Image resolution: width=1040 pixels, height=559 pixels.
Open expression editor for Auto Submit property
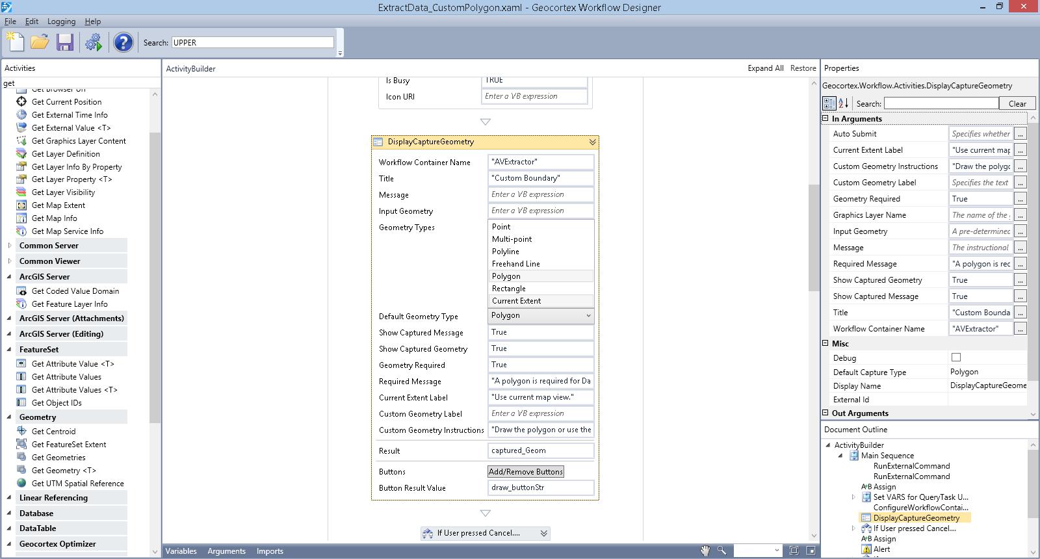pyautogui.click(x=1020, y=134)
